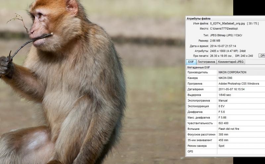
Task: Click the Spot metering value
Action: (221, 146)
